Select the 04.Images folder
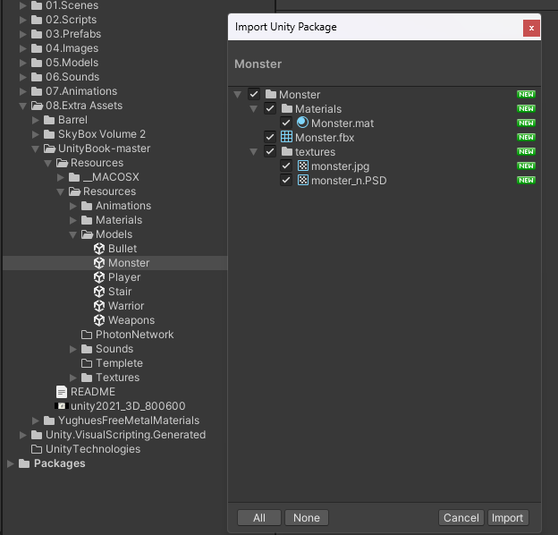Image resolution: width=558 pixels, height=535 pixels. pyautogui.click(x=72, y=48)
